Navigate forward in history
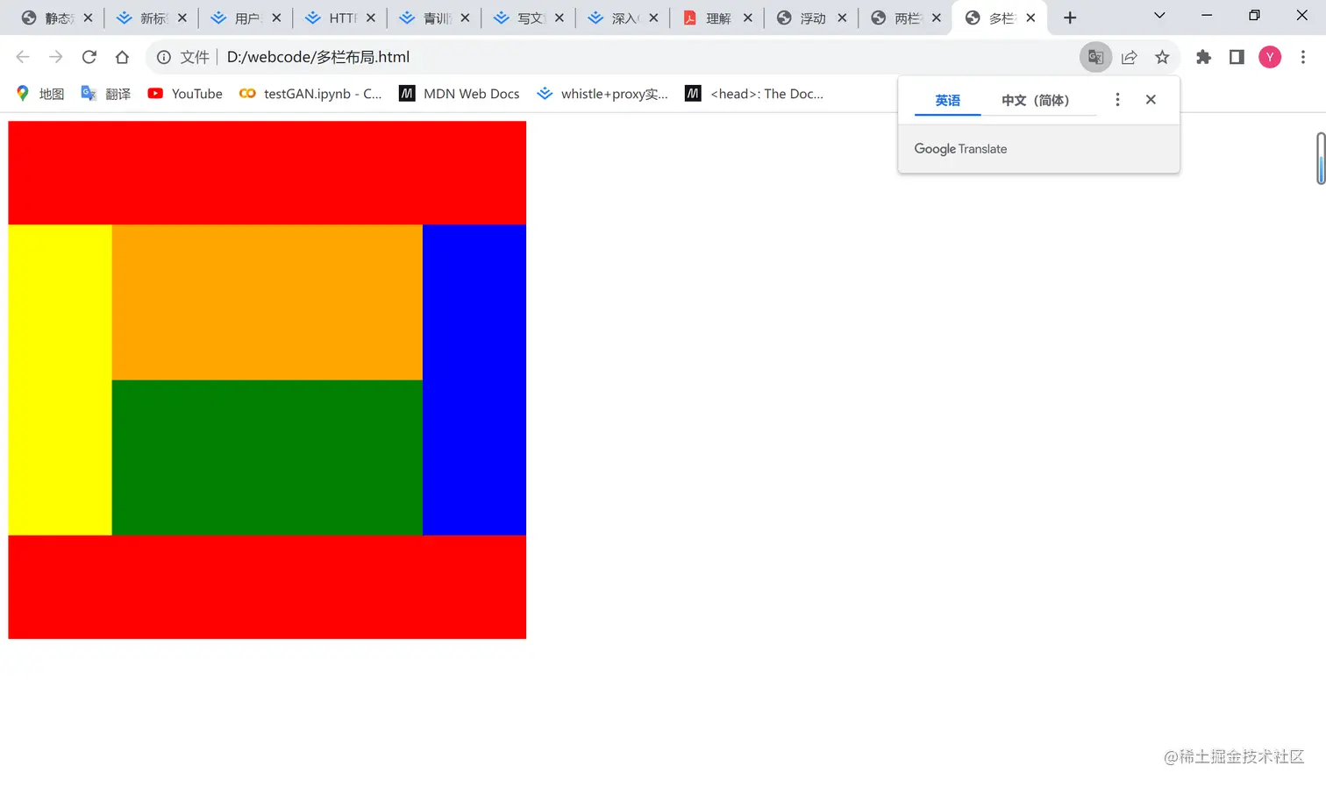Screen dimensions: 1326x787 pyautogui.click(x=56, y=57)
